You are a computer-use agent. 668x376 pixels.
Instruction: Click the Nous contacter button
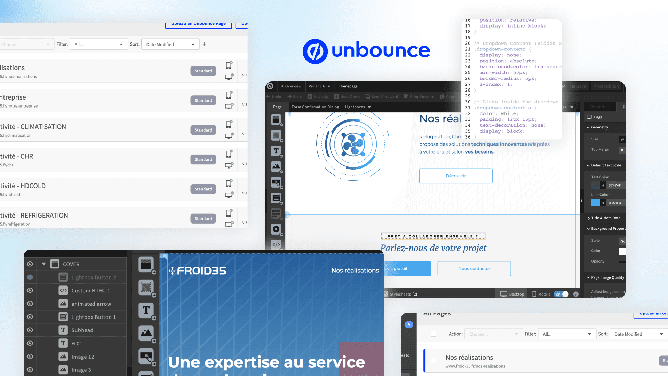pos(474,269)
